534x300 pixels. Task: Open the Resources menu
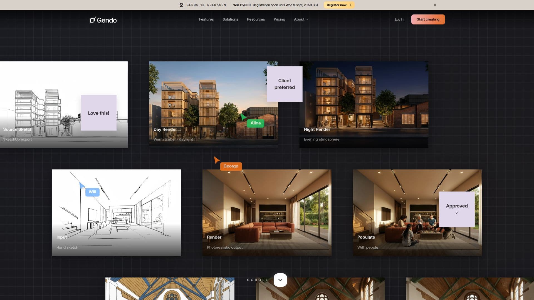point(256,19)
